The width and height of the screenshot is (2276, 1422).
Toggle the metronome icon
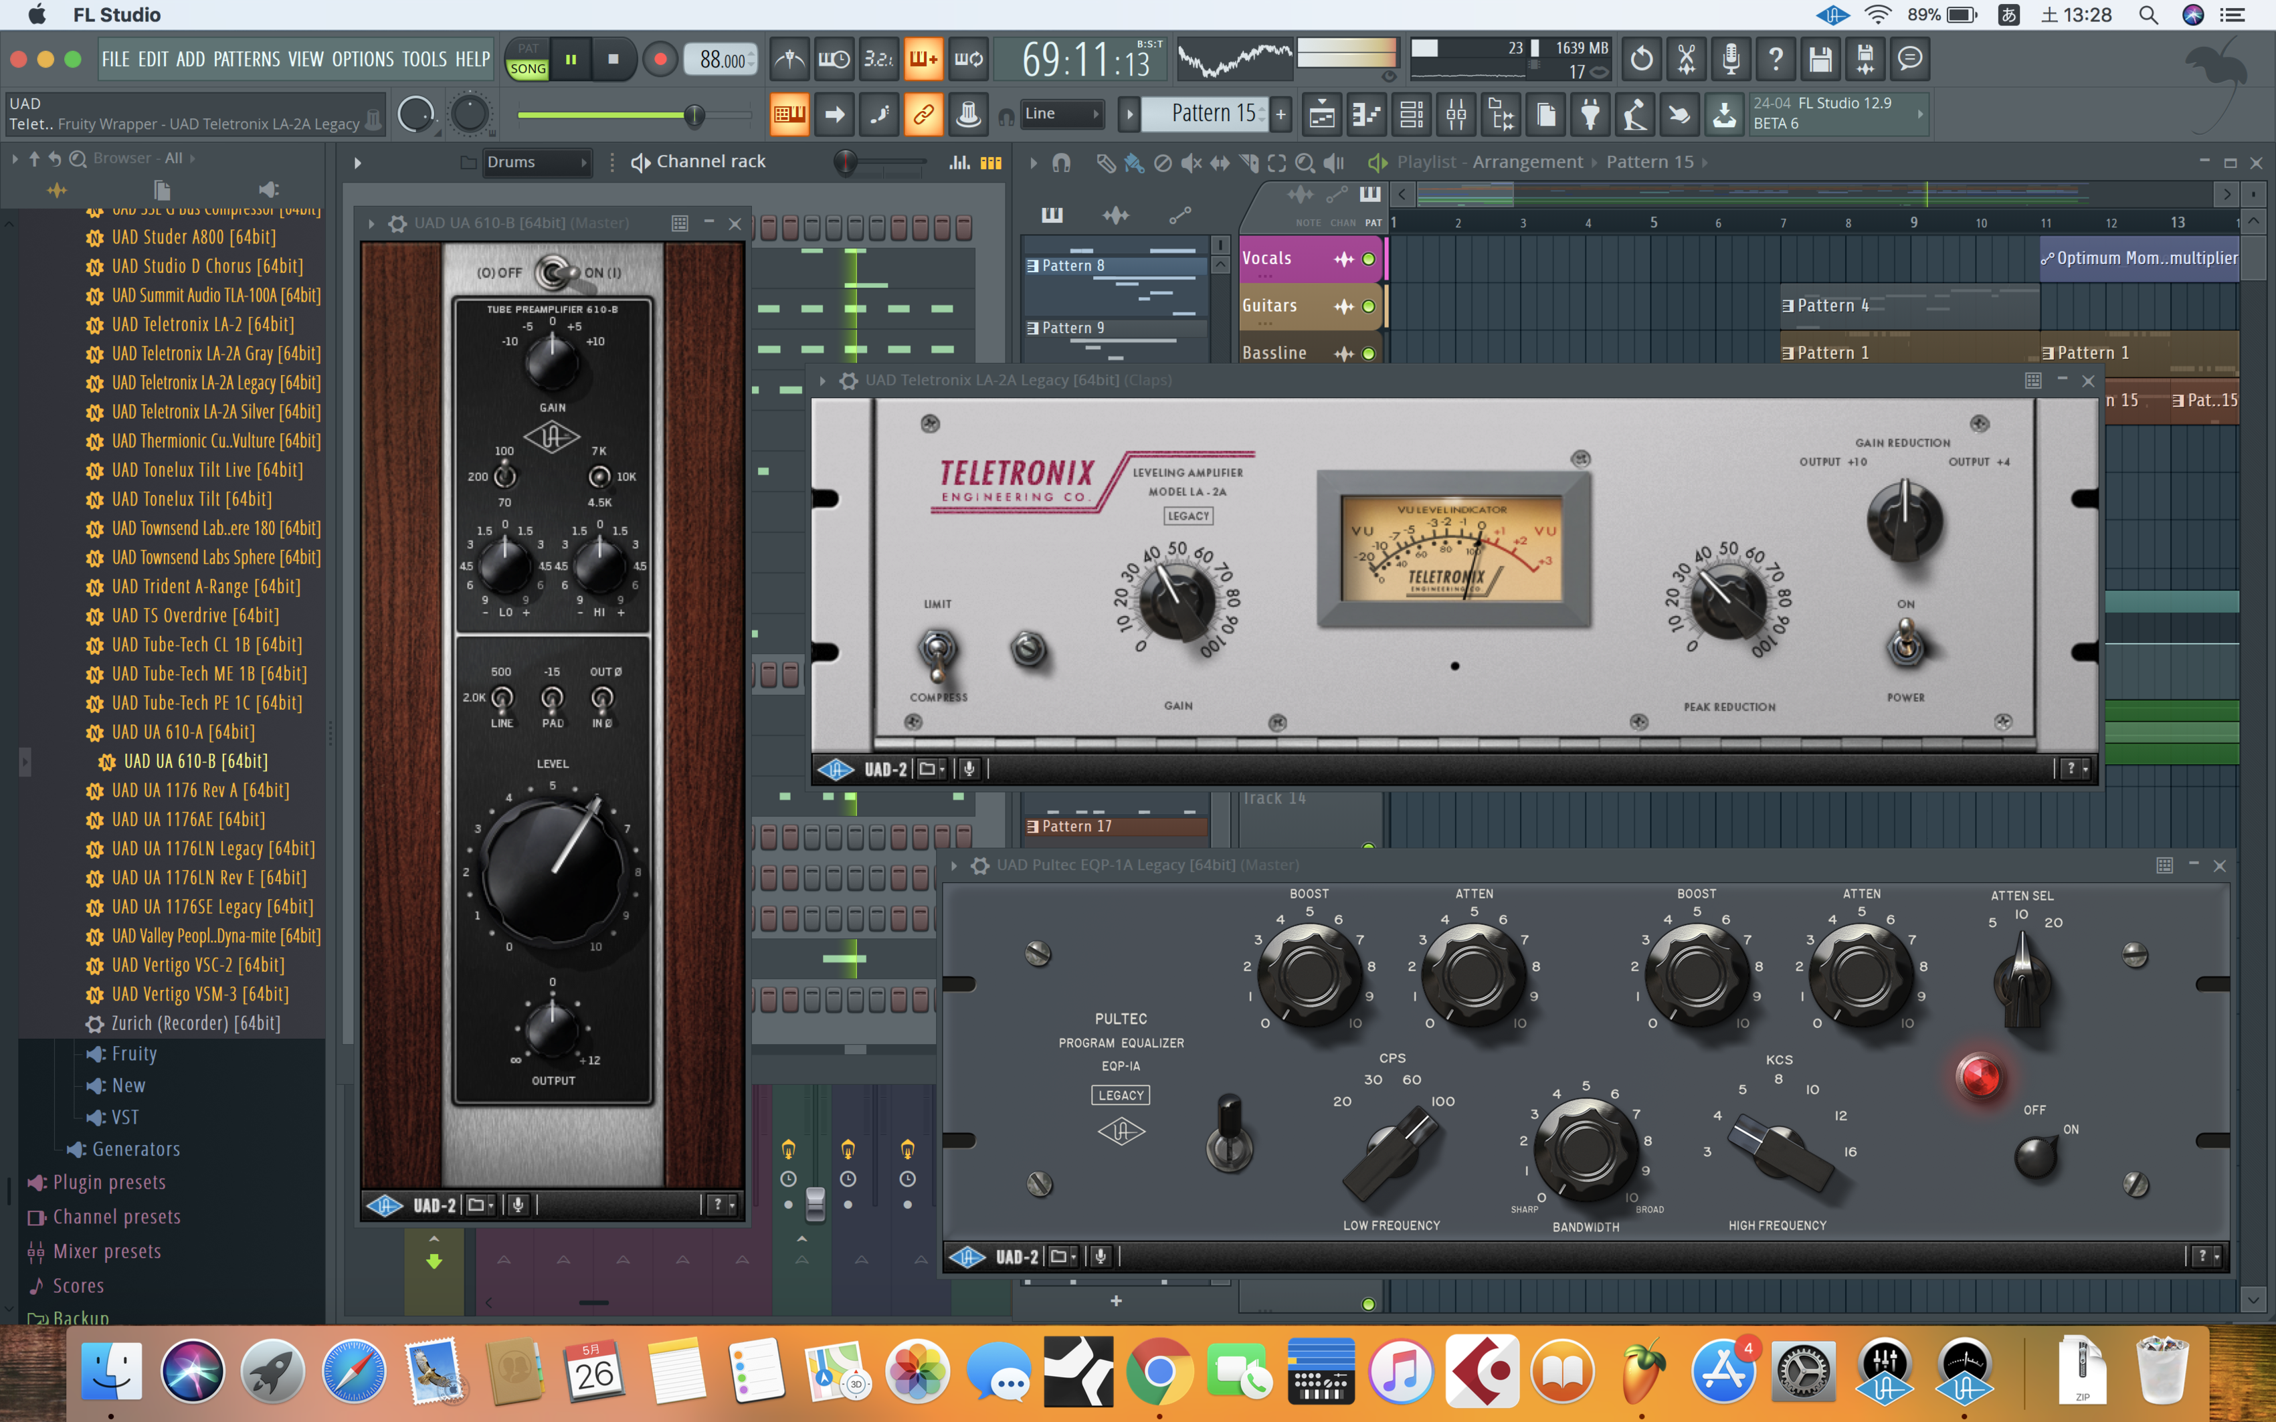pyautogui.click(x=789, y=60)
